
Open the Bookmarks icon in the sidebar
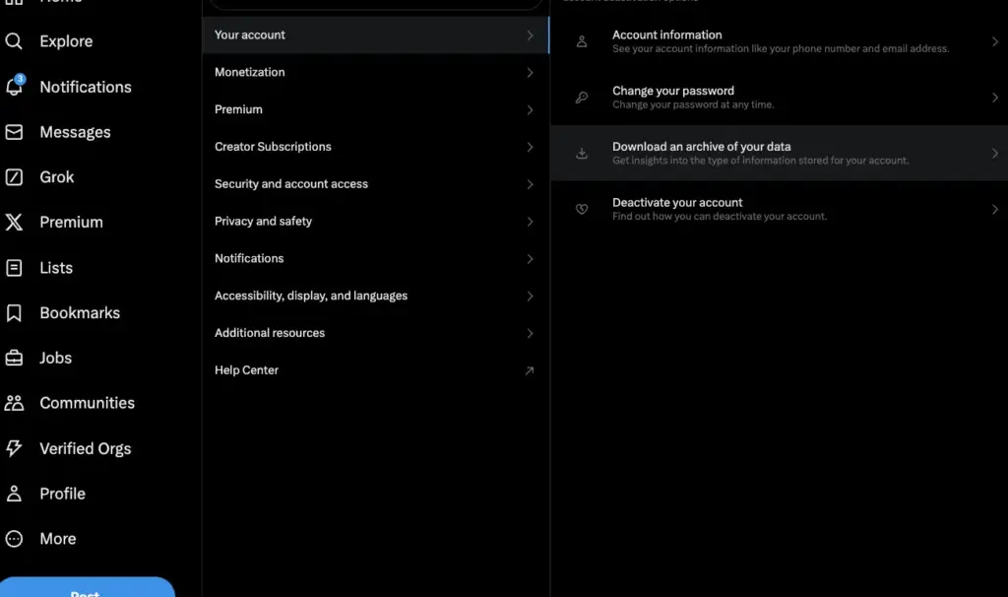coord(14,312)
